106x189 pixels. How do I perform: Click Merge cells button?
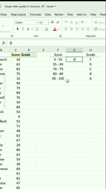coord(100,29)
